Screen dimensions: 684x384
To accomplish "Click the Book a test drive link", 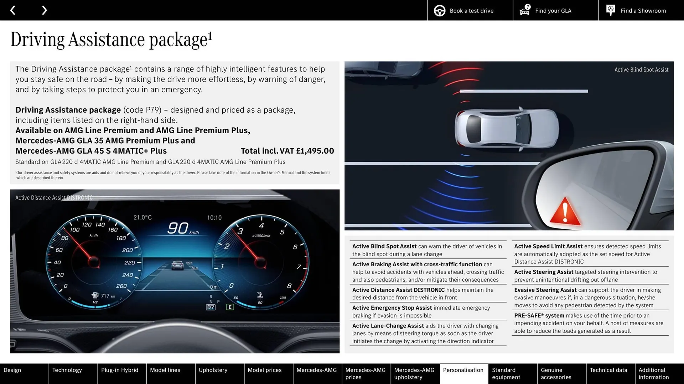I will coord(471,11).
